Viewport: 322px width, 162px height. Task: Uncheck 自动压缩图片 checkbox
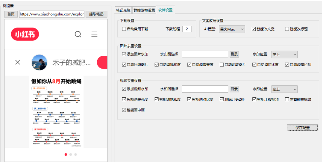(124, 65)
